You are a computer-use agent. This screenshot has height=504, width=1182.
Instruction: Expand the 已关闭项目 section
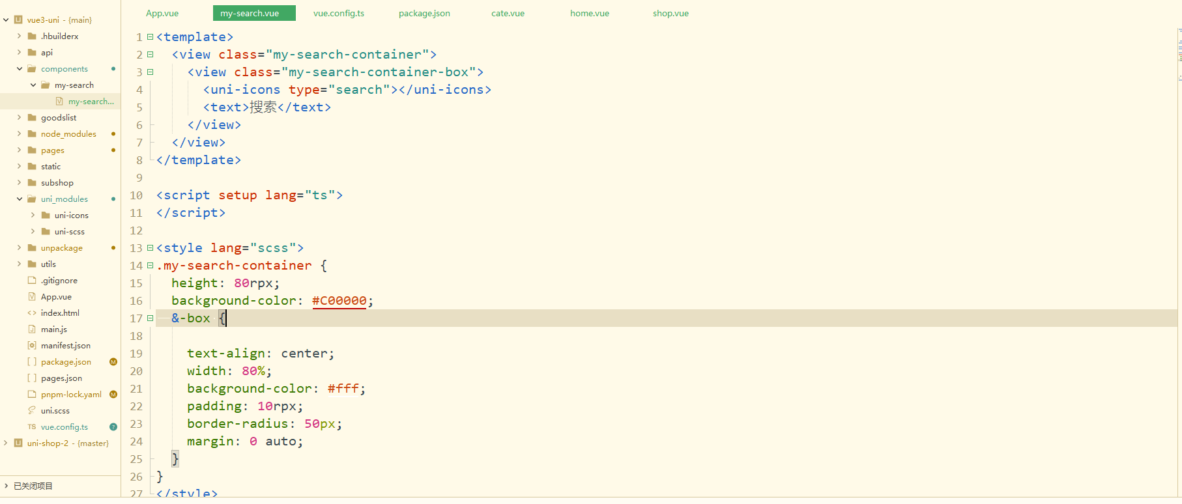(6, 486)
